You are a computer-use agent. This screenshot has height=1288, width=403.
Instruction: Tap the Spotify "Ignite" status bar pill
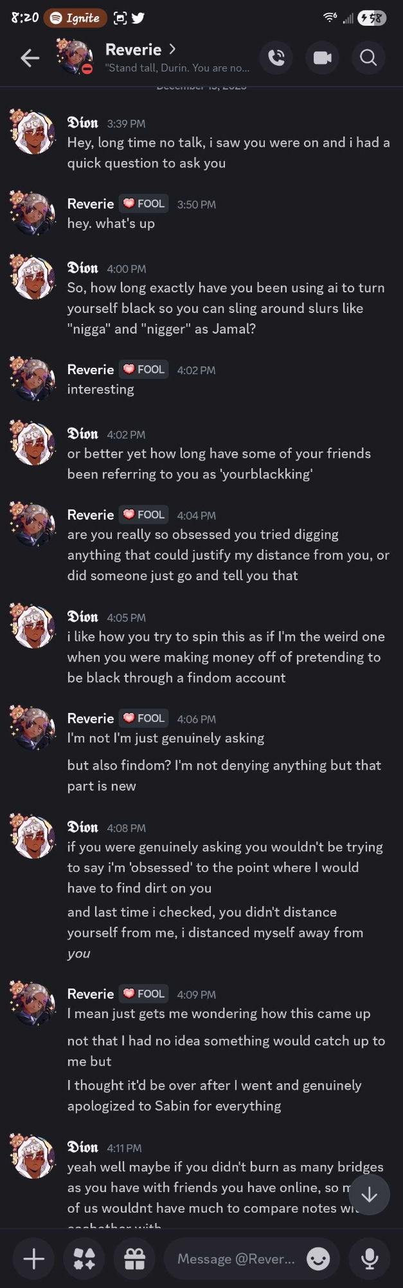pyautogui.click(x=75, y=18)
